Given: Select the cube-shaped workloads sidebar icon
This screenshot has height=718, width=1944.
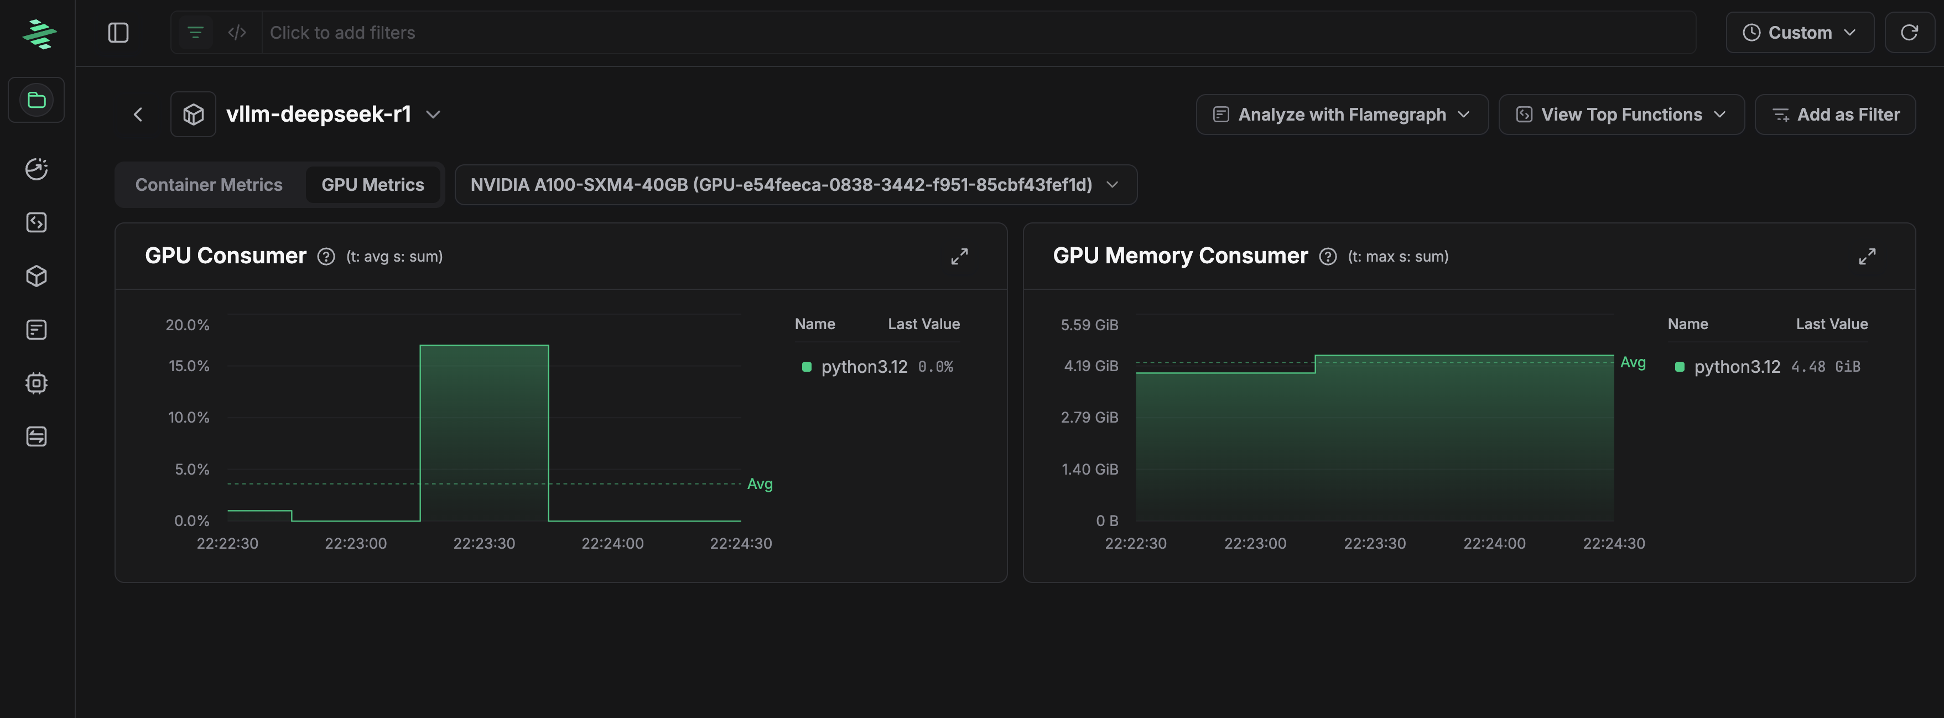Looking at the screenshot, I should 35,276.
